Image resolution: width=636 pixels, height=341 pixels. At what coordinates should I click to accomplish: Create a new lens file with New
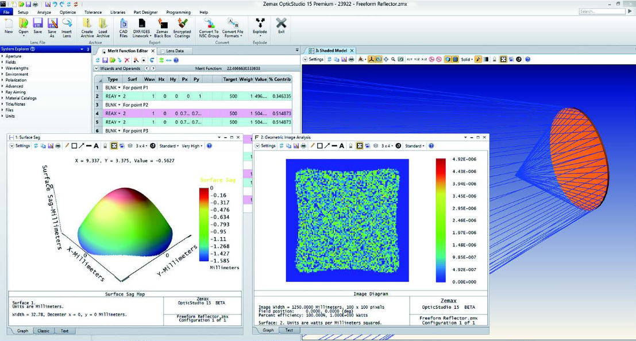point(9,25)
